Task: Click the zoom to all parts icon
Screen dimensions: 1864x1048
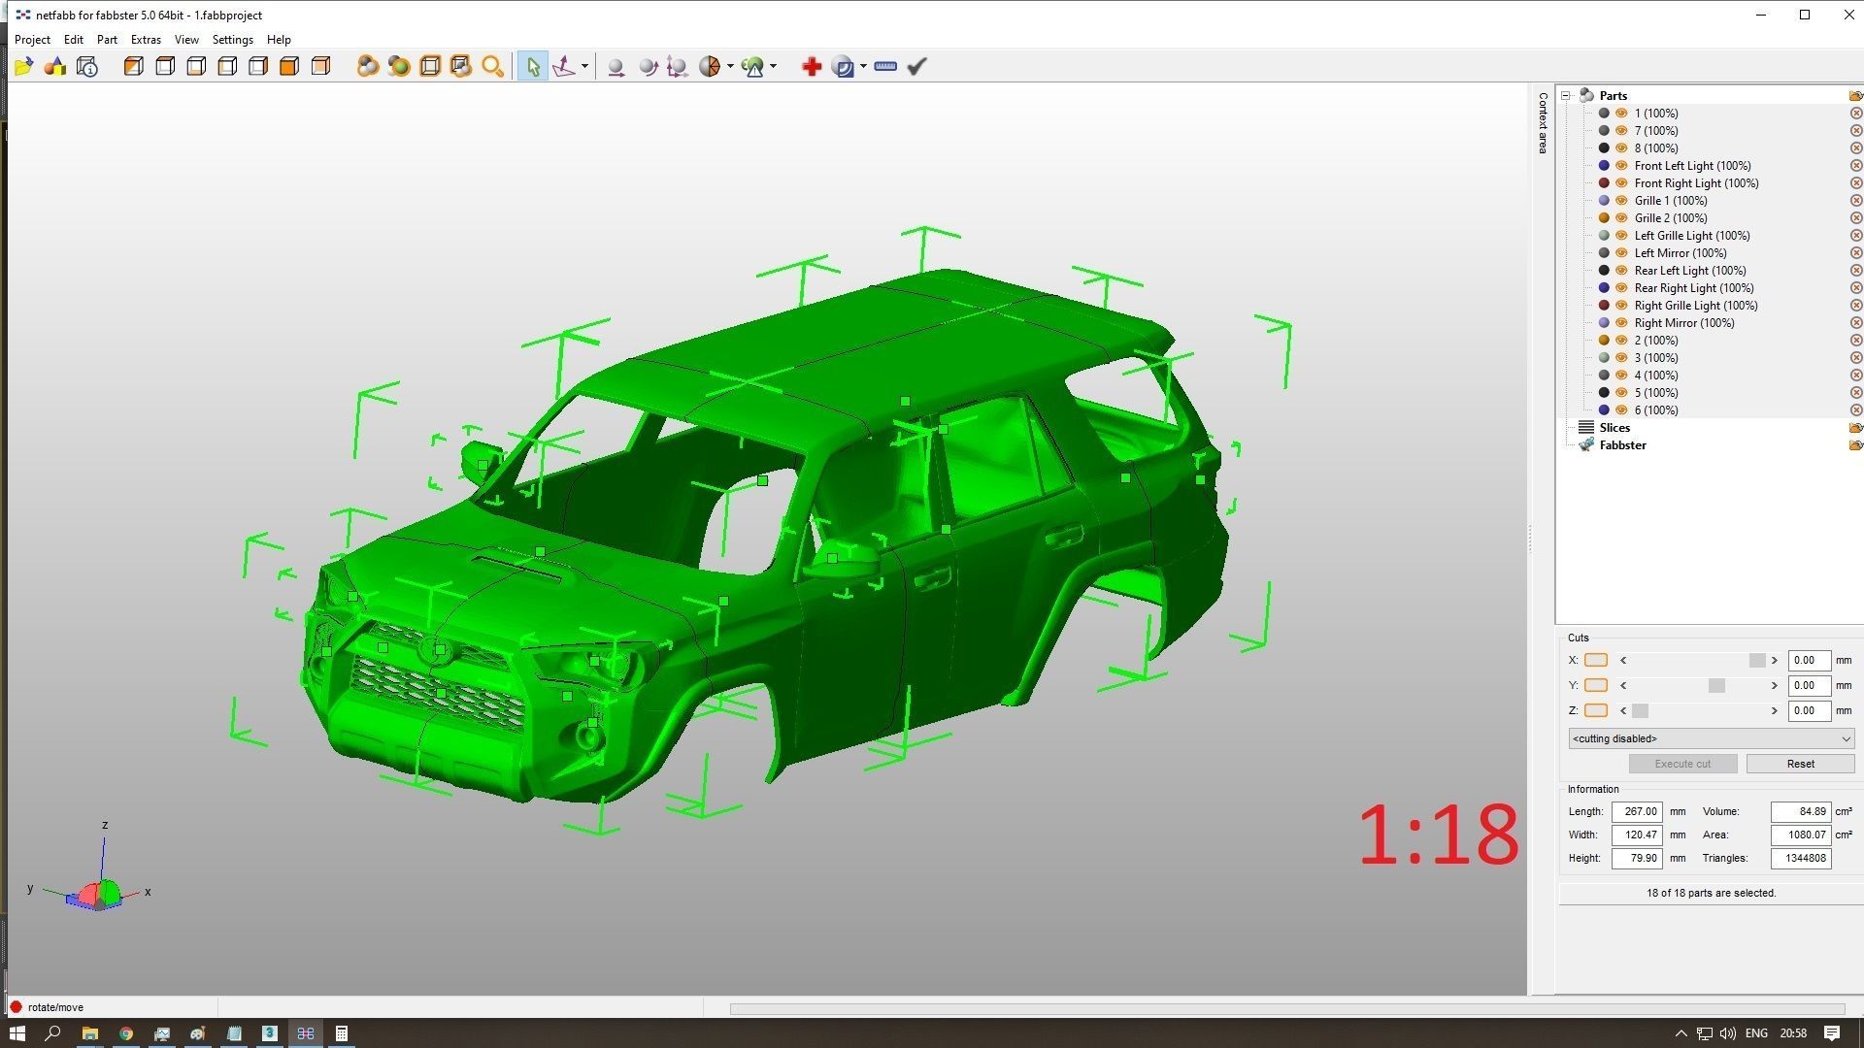Action: point(367,66)
